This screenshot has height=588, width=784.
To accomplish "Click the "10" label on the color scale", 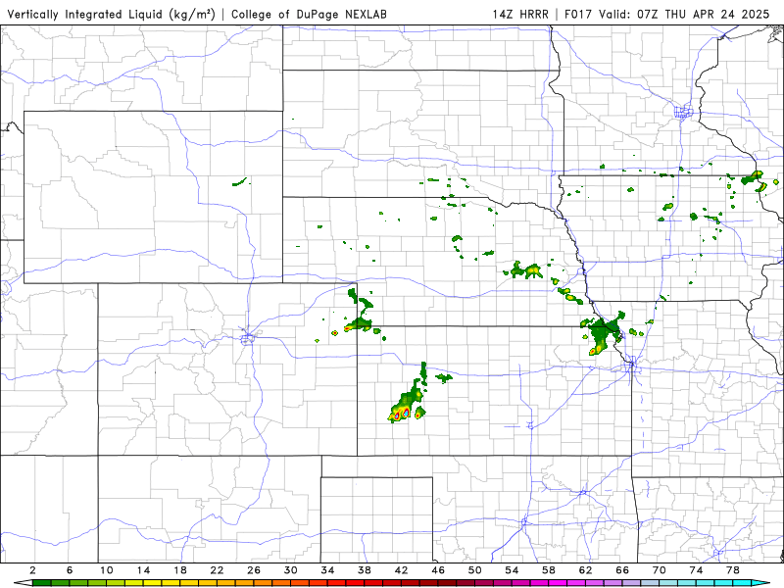I will (x=107, y=570).
